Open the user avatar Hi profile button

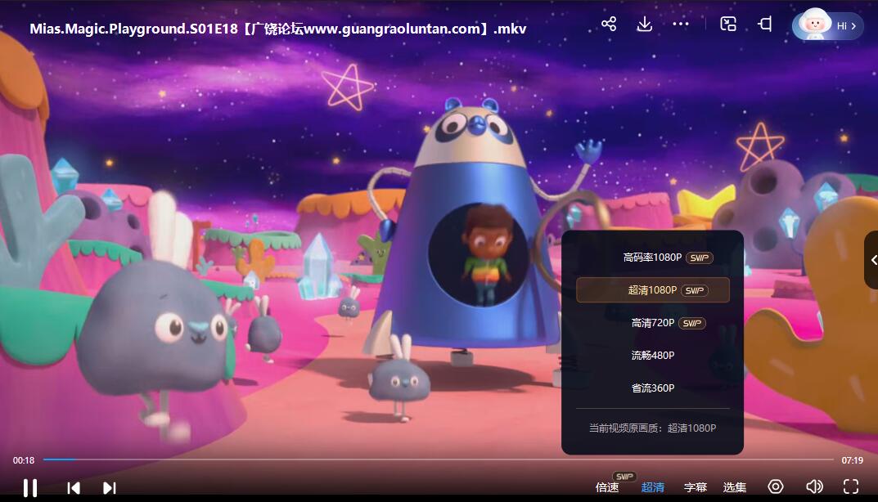[827, 25]
